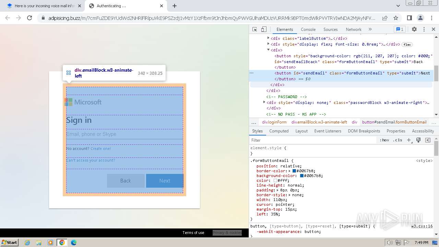The height and width of the screenshot is (247, 439).
Task: Open the console messages issue badge
Action: 400,30
